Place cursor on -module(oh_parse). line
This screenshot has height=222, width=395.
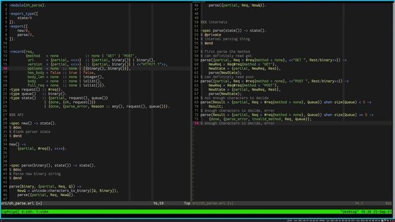28,6
